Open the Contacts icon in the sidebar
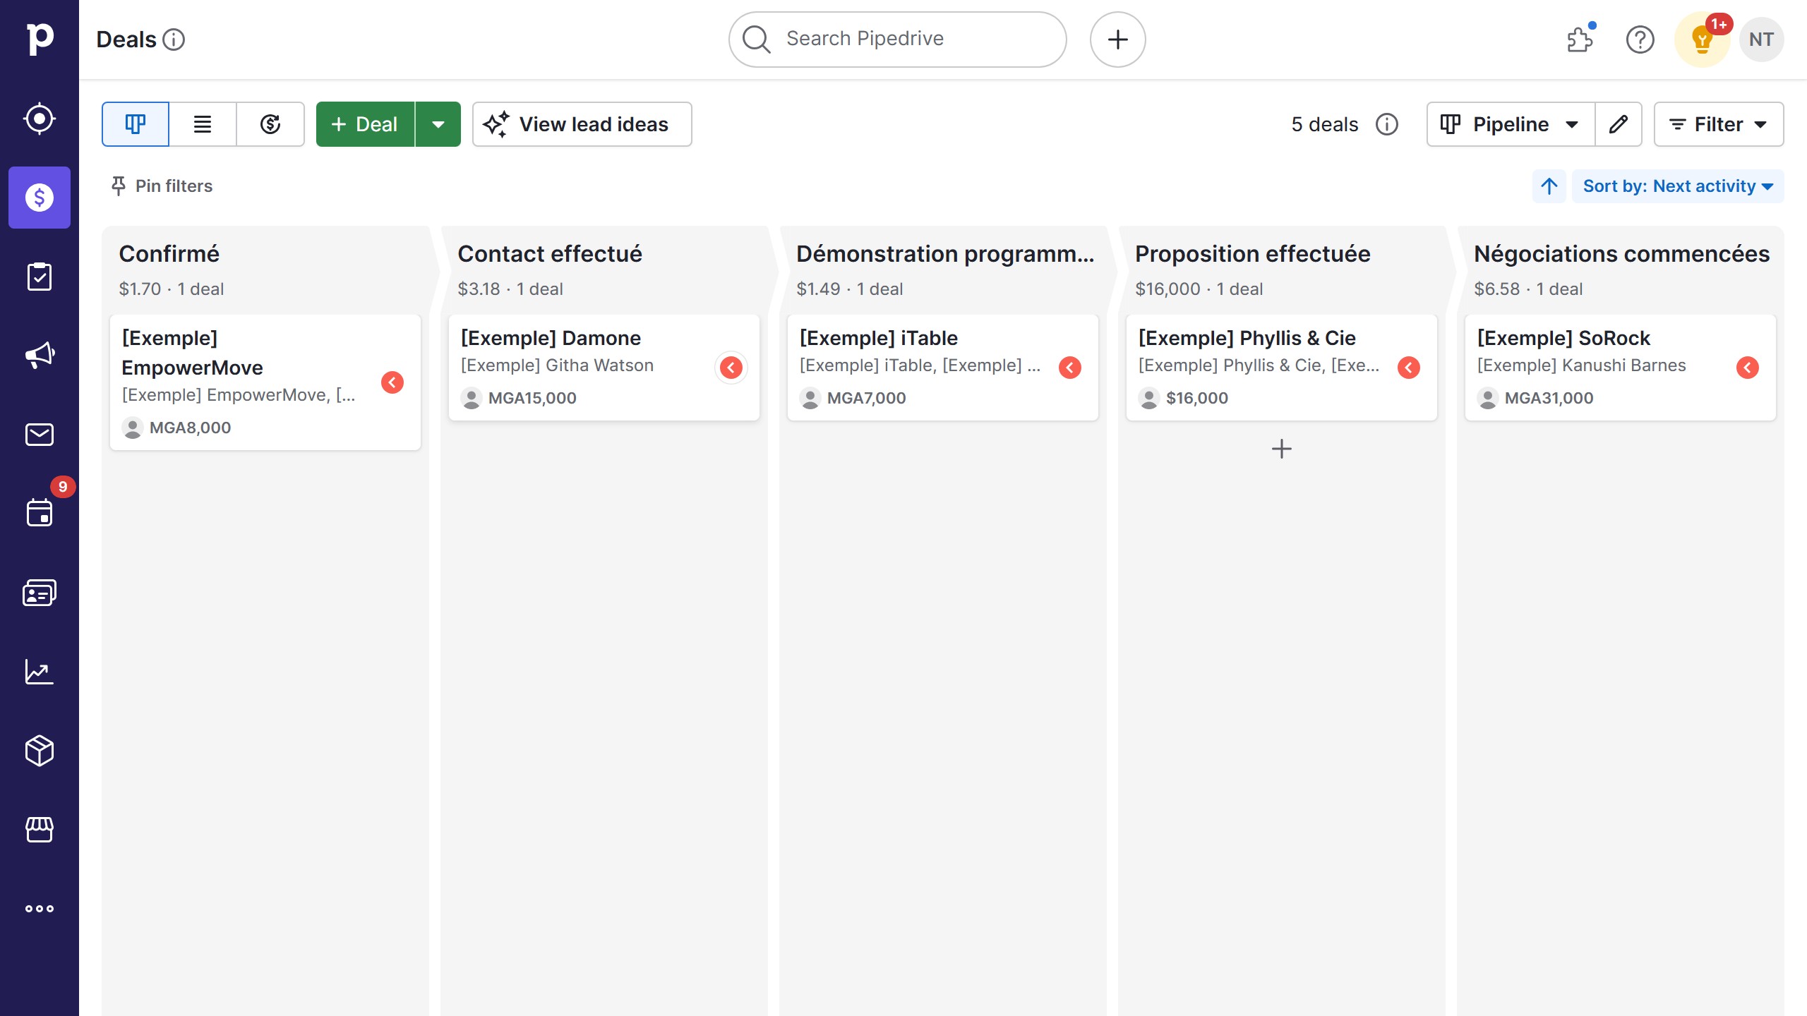The image size is (1807, 1016). coord(40,592)
